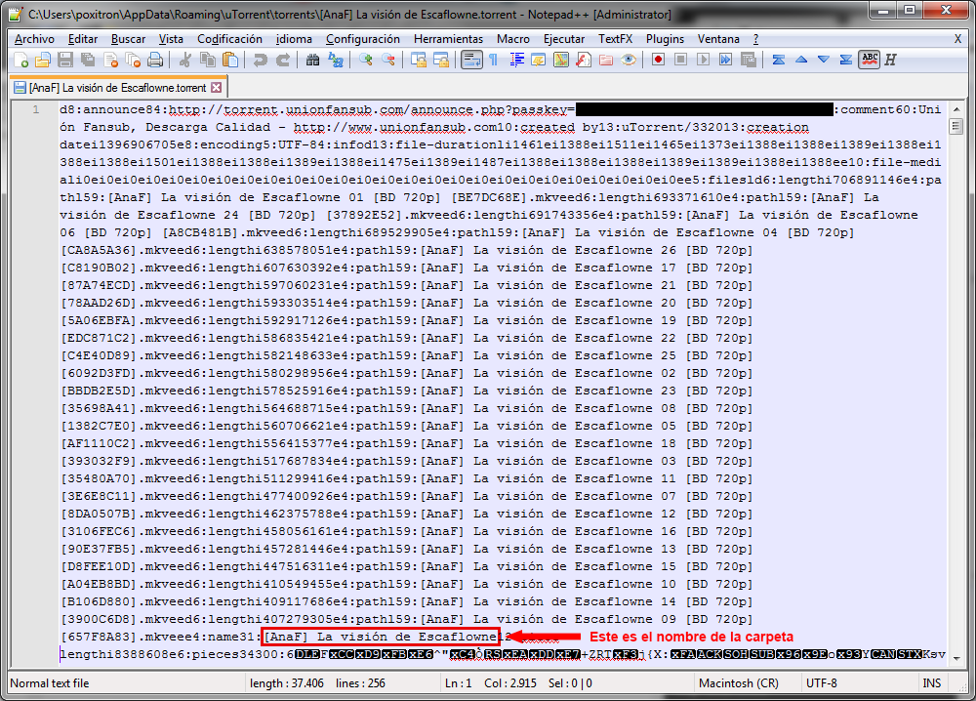The height and width of the screenshot is (701, 976).
Task: Click the Zoom in magnifier icon
Action: click(366, 60)
